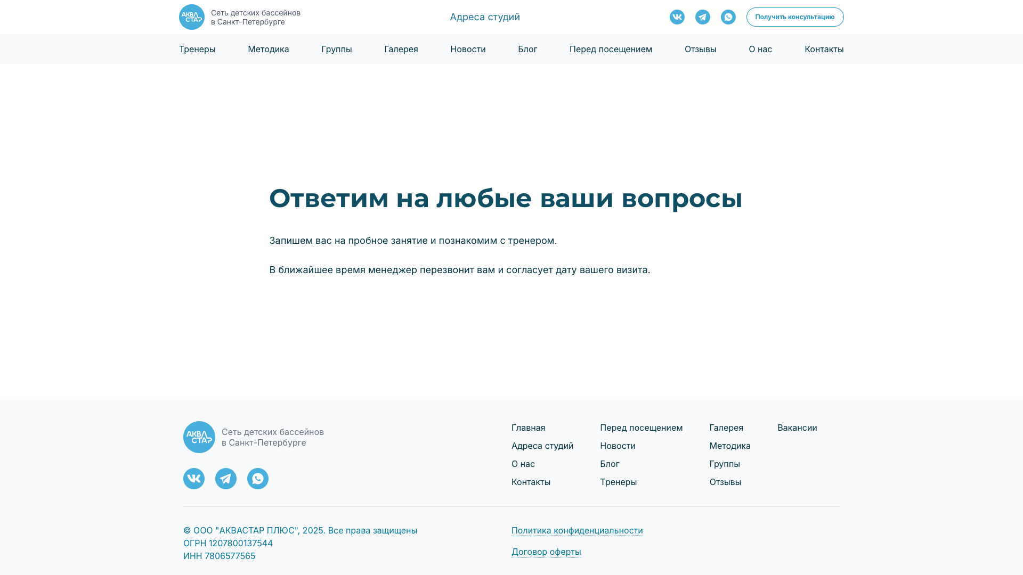Open the Telegram icon in the header
This screenshot has height=575, width=1023.
pos(702,17)
